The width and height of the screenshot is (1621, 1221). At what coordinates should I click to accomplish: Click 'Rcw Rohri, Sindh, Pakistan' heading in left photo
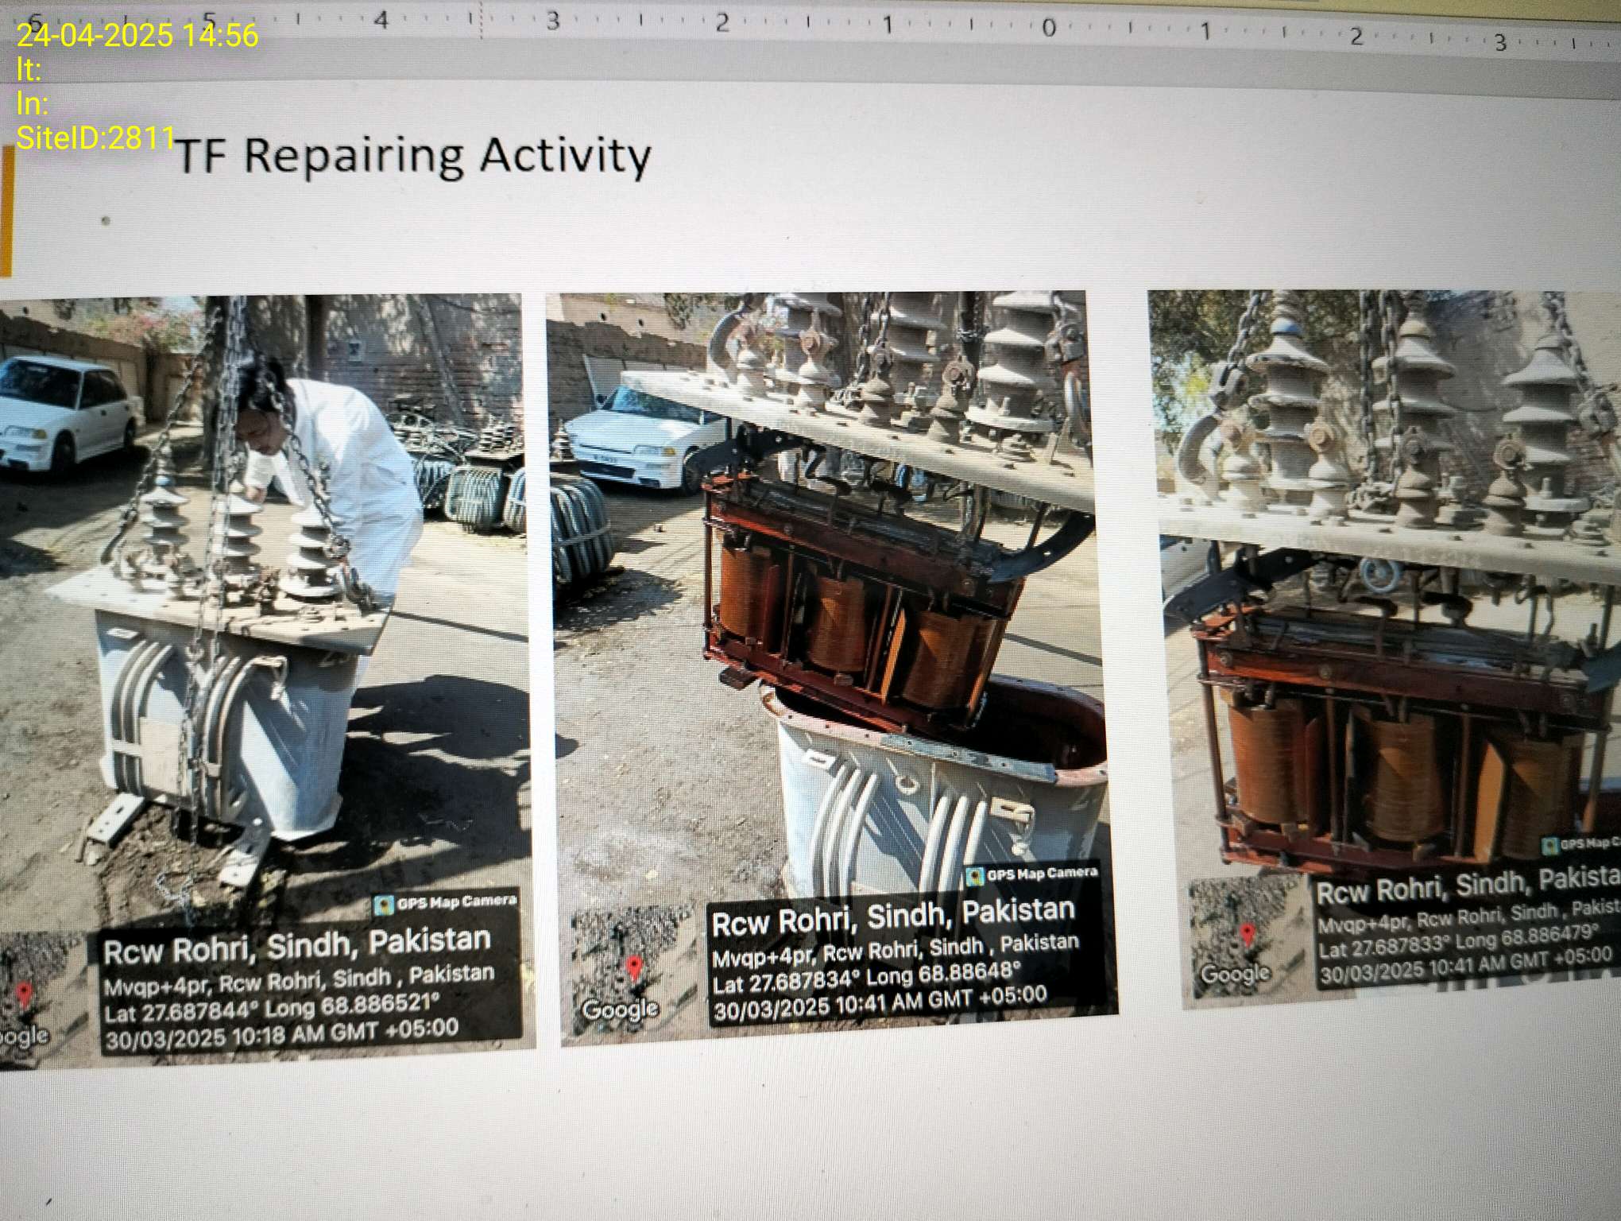coord(296,944)
